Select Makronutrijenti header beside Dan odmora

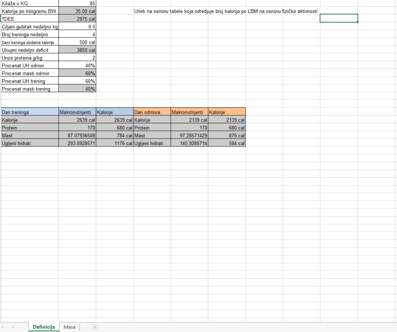click(x=189, y=112)
